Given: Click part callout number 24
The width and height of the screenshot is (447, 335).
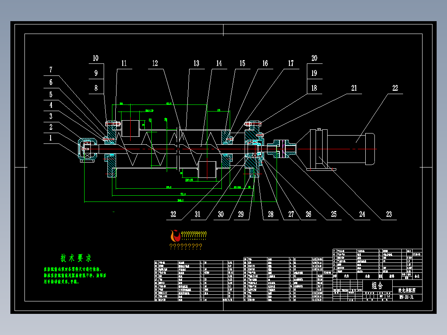Looking at the screenshot, I should [362, 214].
